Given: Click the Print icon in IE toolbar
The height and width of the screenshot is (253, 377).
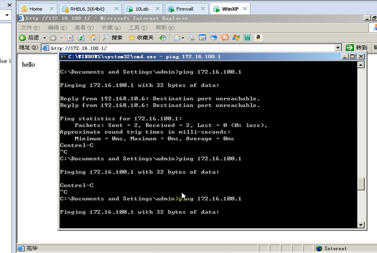Looking at the screenshot, I should [191, 38].
